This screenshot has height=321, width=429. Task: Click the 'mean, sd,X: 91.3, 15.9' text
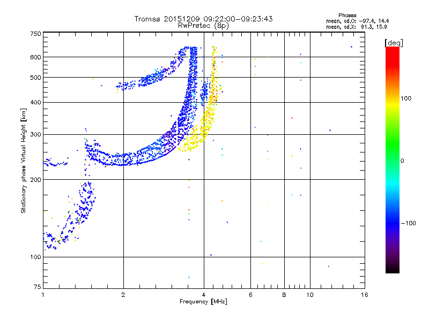(356, 27)
